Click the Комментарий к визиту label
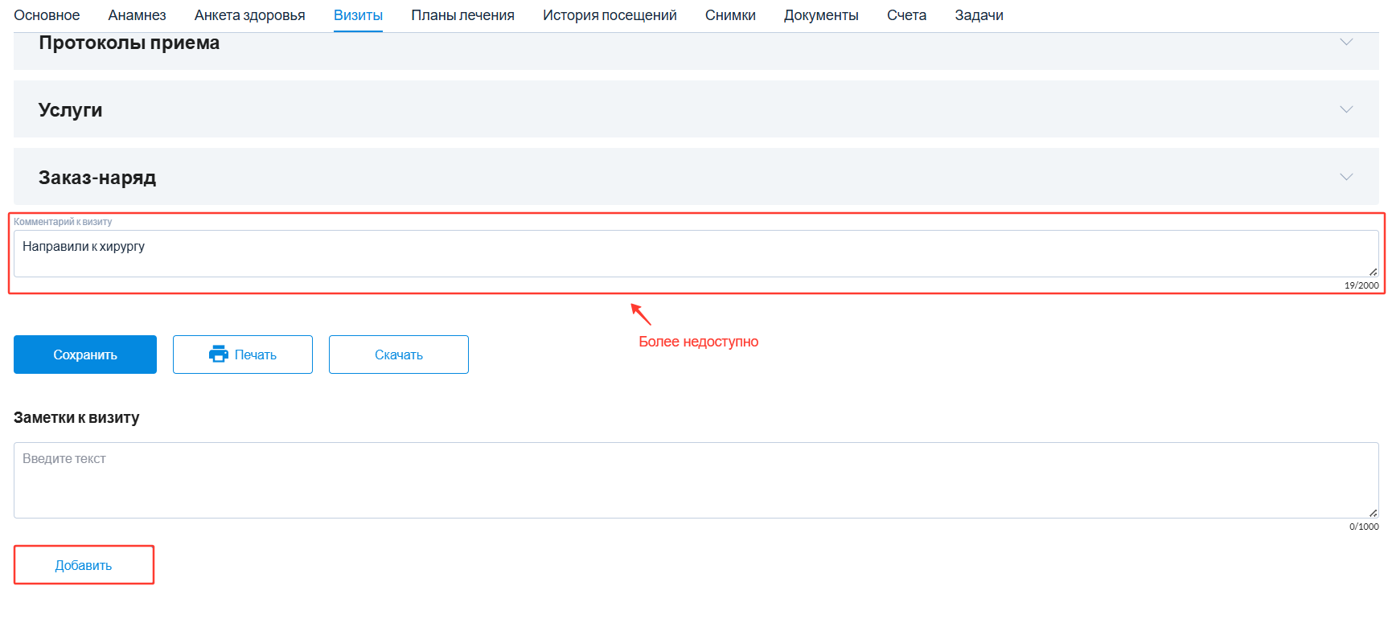Viewport: 1388px width, 619px height. [x=63, y=222]
